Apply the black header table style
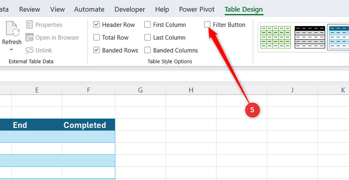This screenshot has height=180, width=349. click(x=310, y=37)
